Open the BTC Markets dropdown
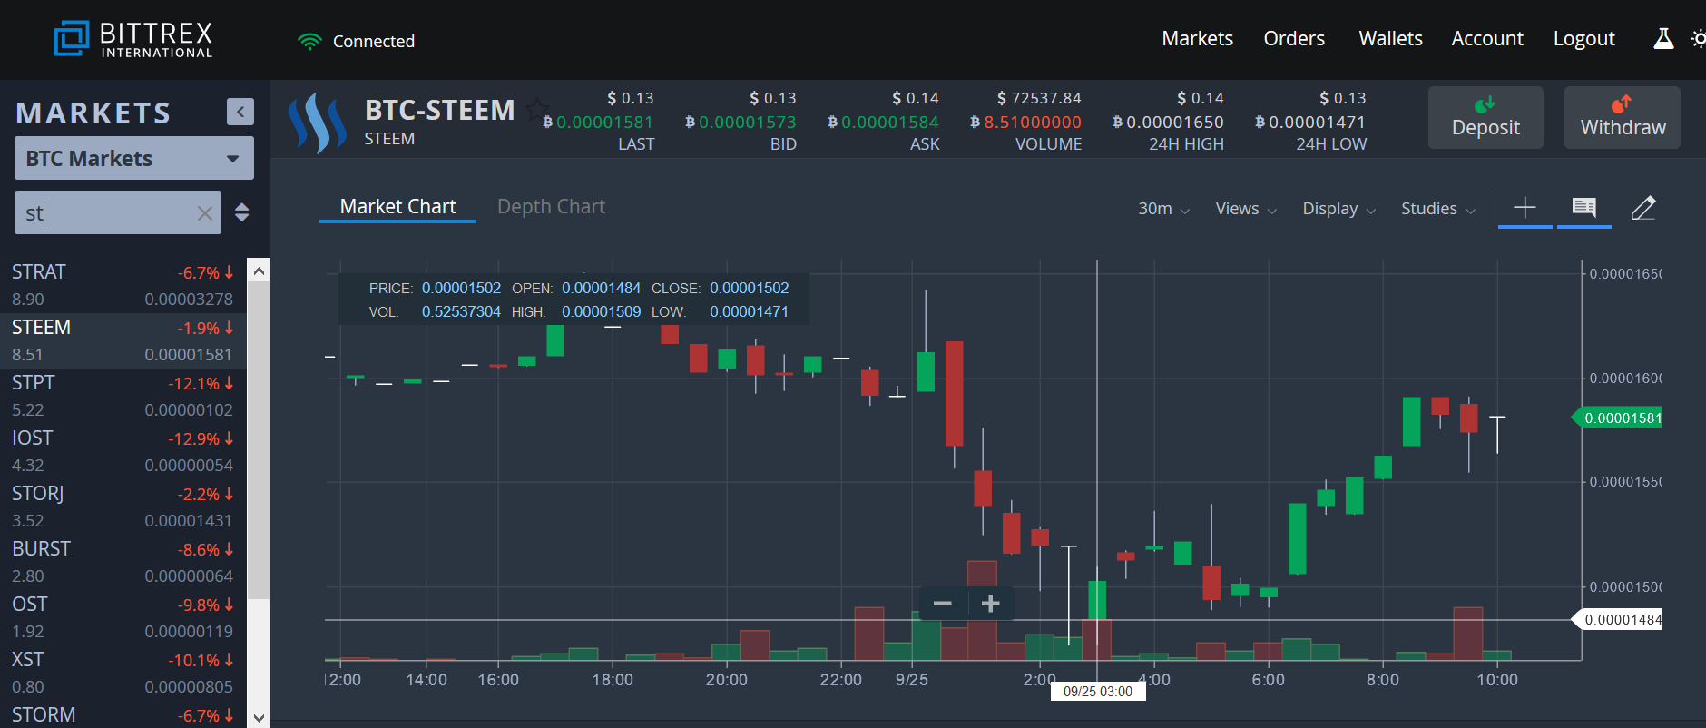 pyautogui.click(x=134, y=158)
